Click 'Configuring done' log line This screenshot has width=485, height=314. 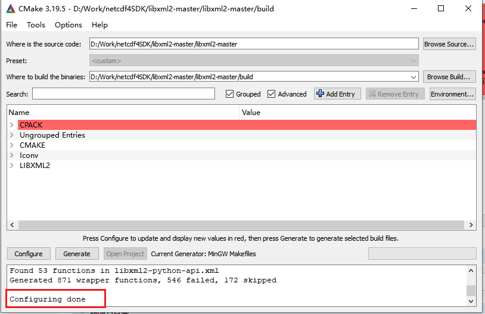pyautogui.click(x=48, y=299)
